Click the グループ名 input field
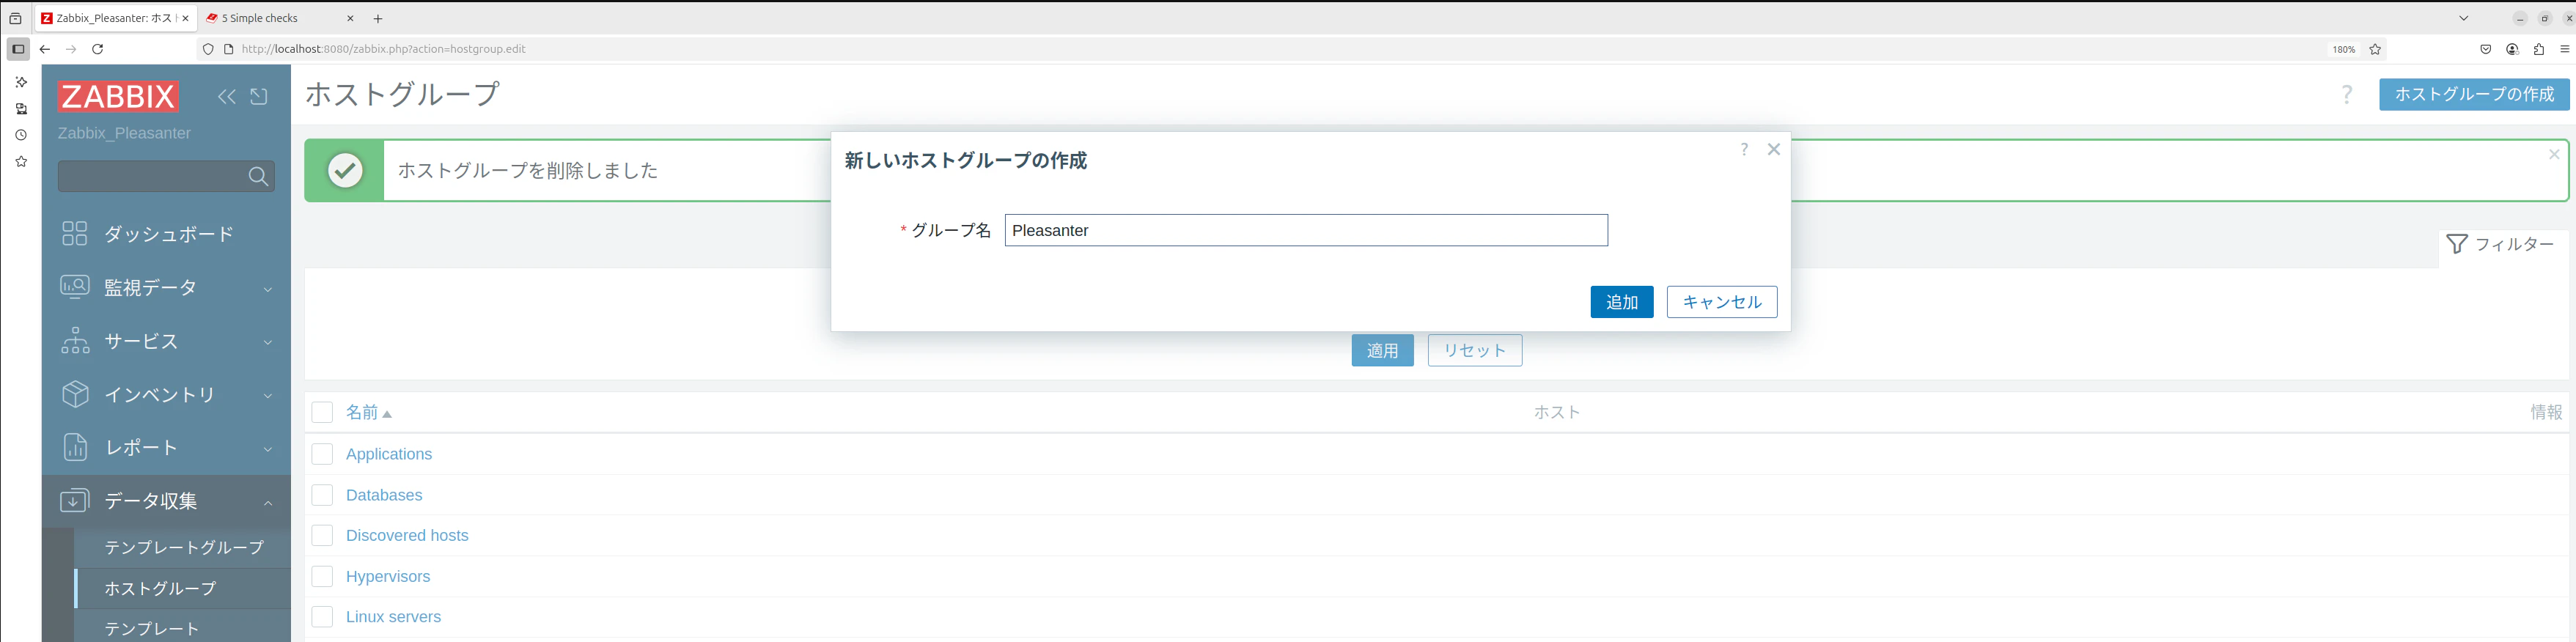Viewport: 2576px width, 642px height. coord(1306,230)
